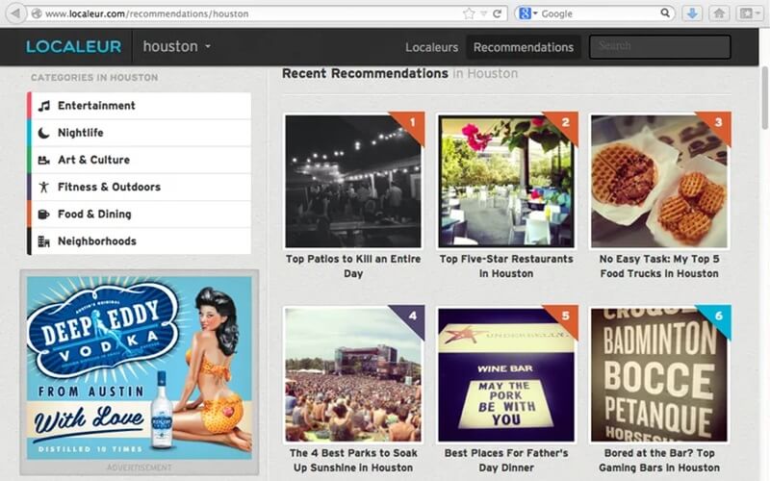Open Top Patios to Kill an Entire Day
Viewport: 770px width, 481px height.
(353, 266)
